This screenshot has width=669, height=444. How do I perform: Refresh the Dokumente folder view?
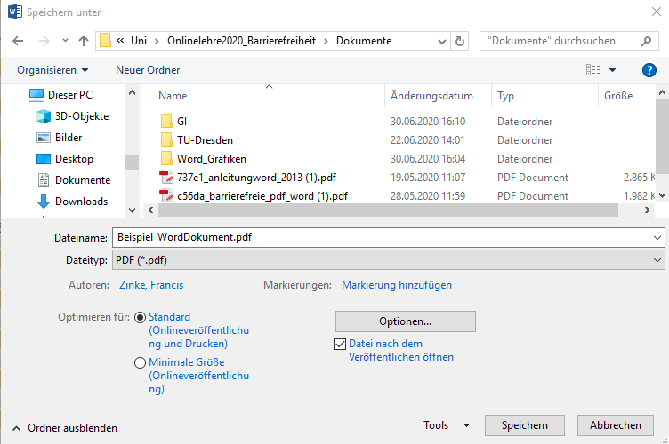point(460,41)
